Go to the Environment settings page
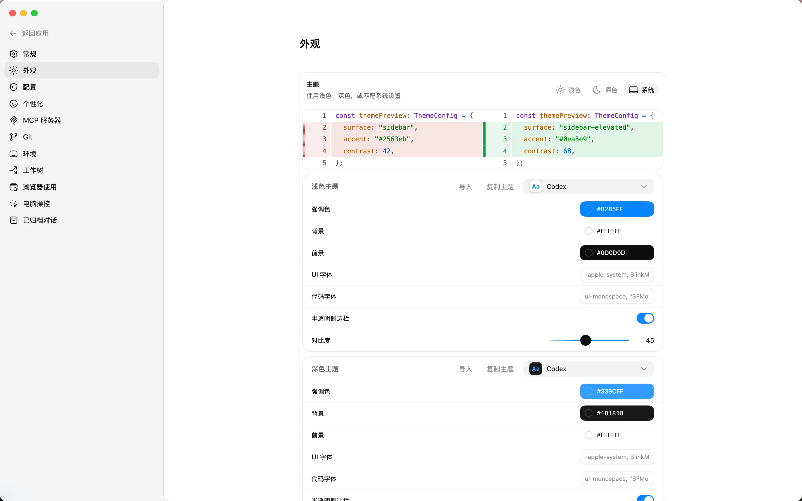Viewport: 802px width, 501px height. click(29, 154)
